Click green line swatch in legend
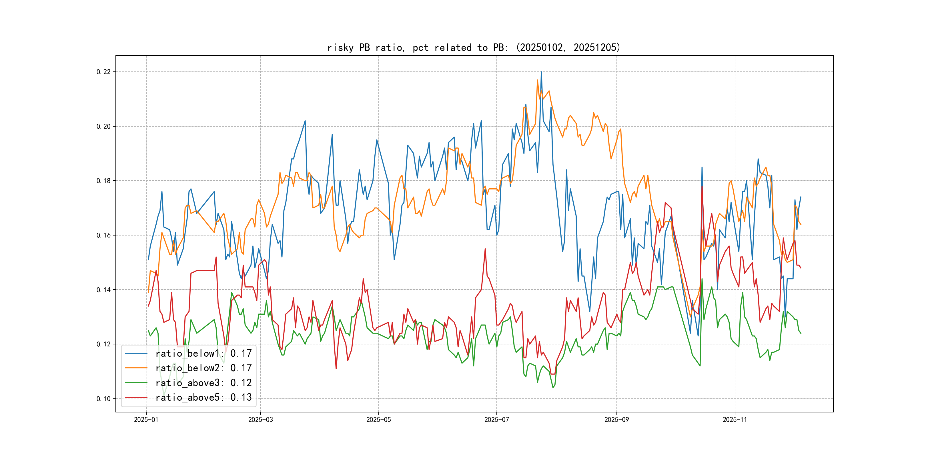The height and width of the screenshot is (463, 926). tap(136, 383)
